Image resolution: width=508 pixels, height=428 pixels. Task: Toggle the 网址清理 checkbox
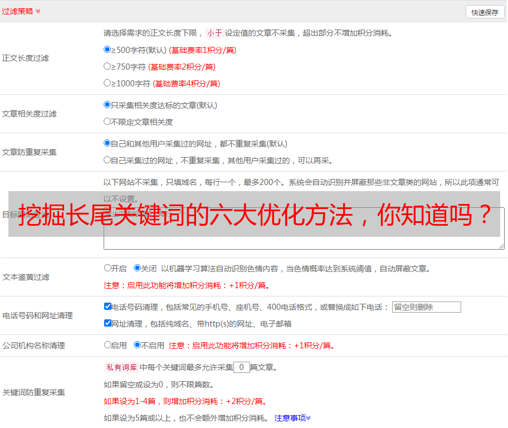coord(108,323)
